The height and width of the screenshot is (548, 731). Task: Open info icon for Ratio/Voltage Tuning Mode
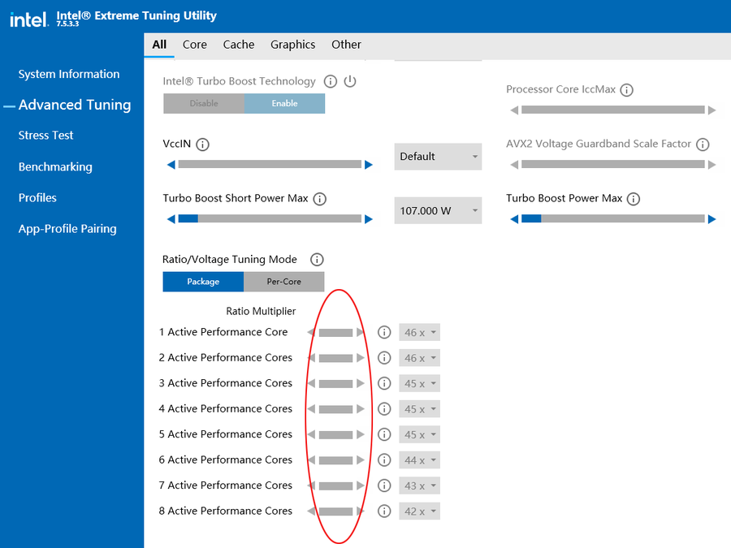pos(317,260)
